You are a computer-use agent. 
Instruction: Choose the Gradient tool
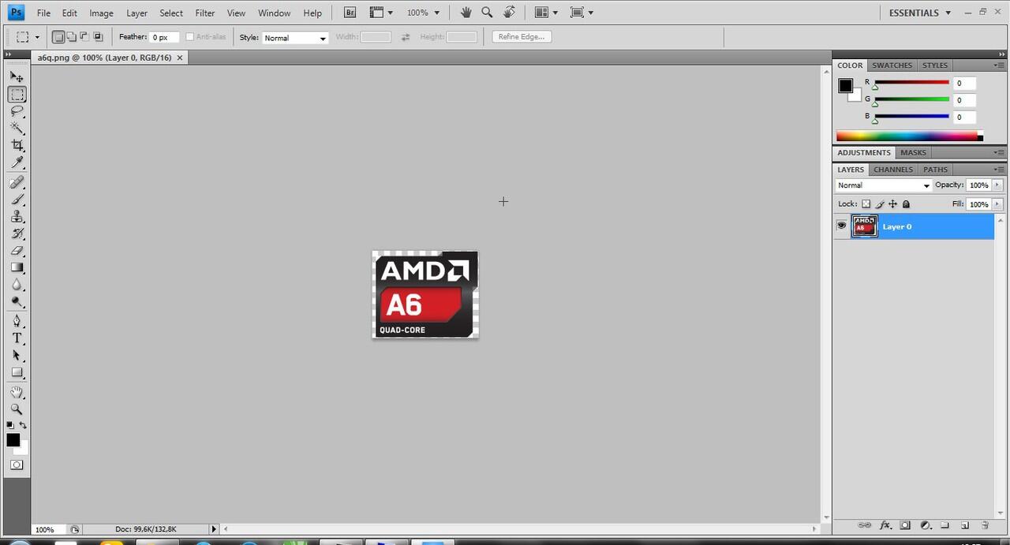pos(17,268)
